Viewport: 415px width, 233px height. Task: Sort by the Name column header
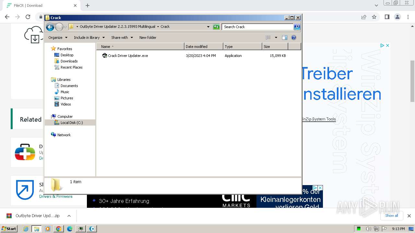pos(140,47)
